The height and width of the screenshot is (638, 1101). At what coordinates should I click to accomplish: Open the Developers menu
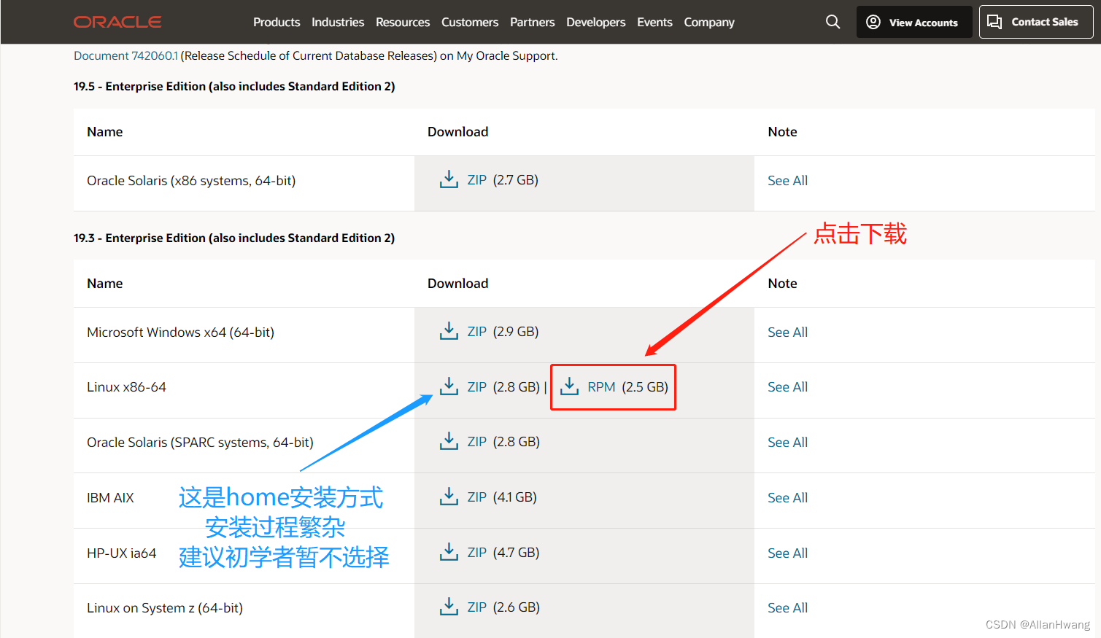[595, 22]
